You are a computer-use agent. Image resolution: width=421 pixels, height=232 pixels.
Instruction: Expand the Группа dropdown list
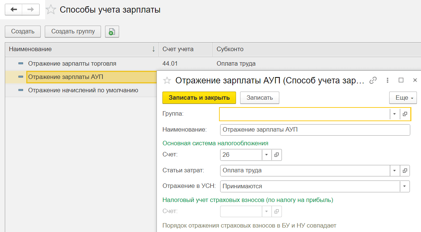395,114
